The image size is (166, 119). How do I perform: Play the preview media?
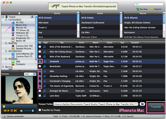[x=9, y=111]
